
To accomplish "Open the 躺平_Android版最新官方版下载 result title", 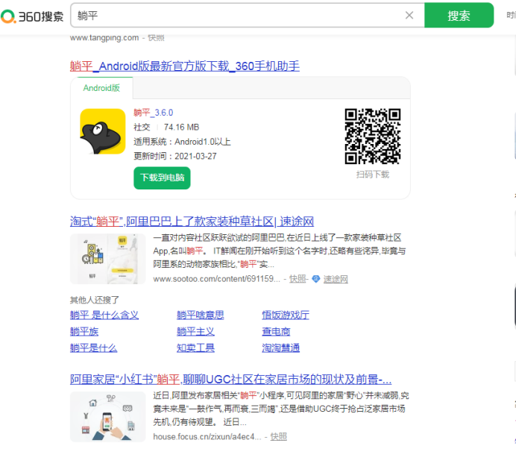I will click(x=185, y=66).
